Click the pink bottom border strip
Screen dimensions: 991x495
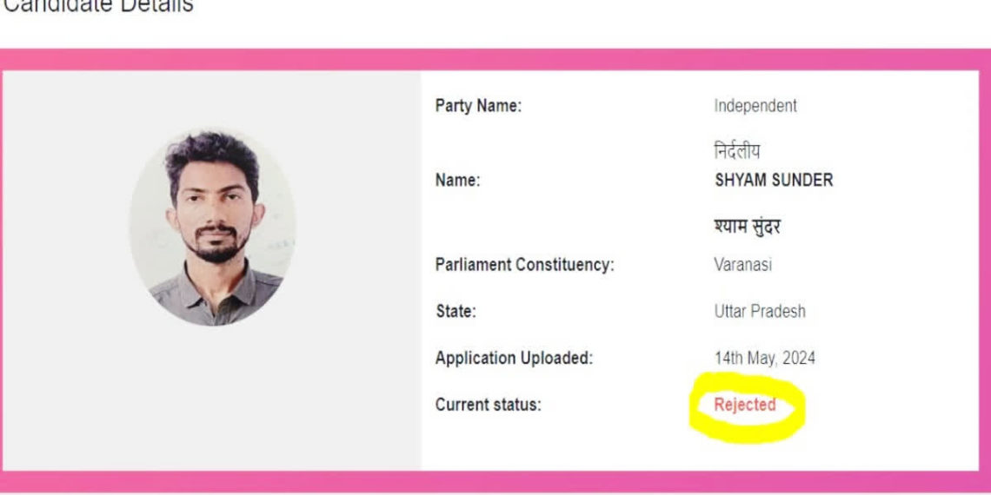495,482
